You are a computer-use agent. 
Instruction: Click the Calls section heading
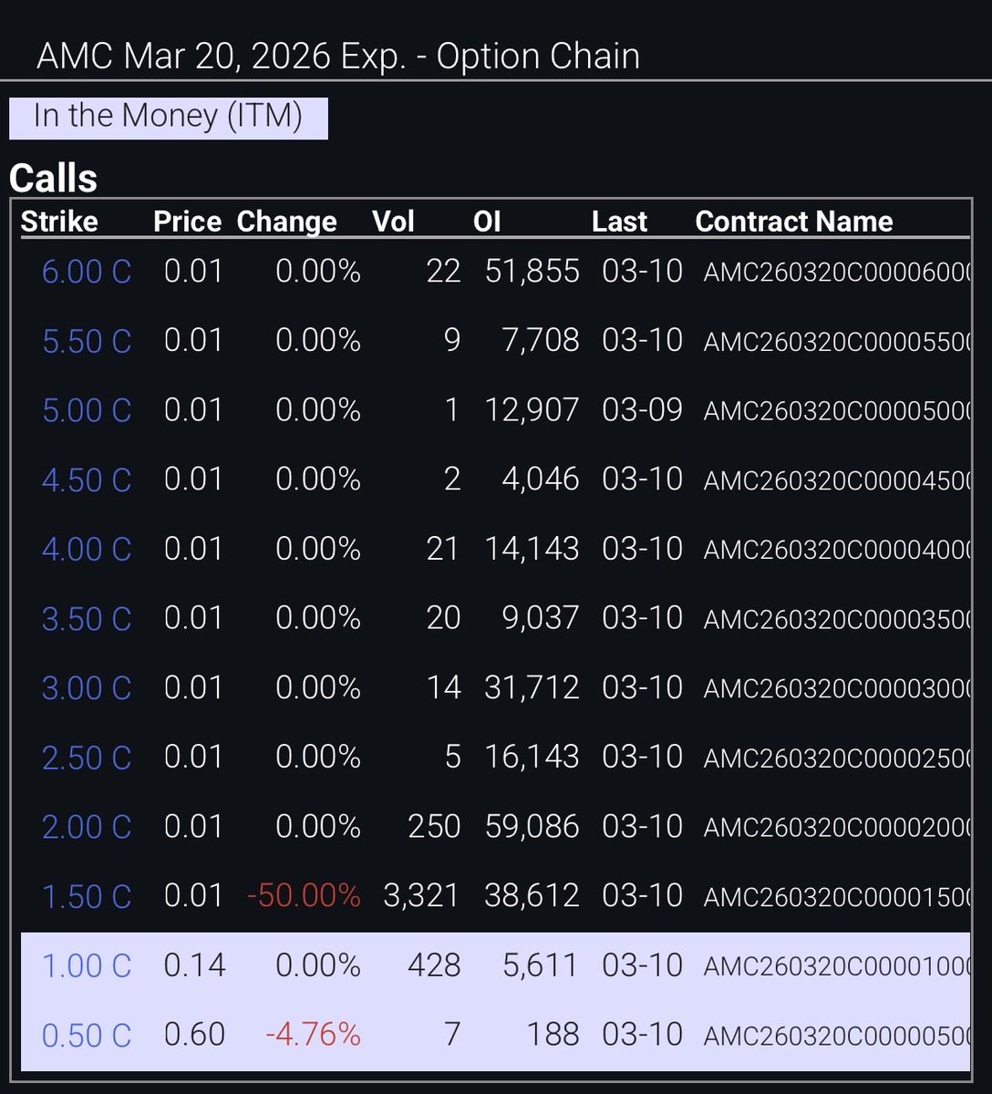pyautogui.click(x=54, y=178)
